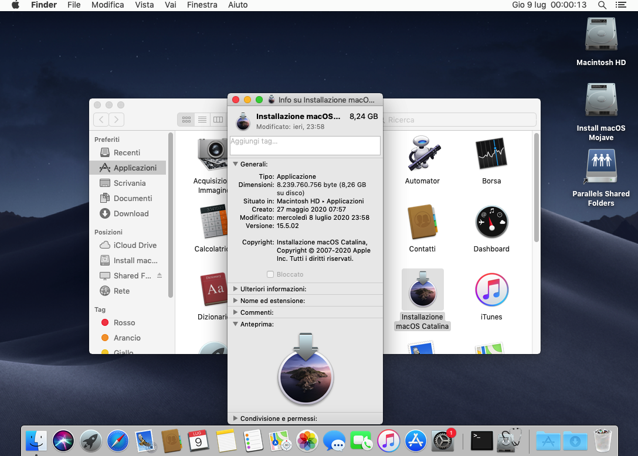Screen dimensions: 638x456
Task: Expand Nome ed estensione section
Action: pyautogui.click(x=235, y=301)
